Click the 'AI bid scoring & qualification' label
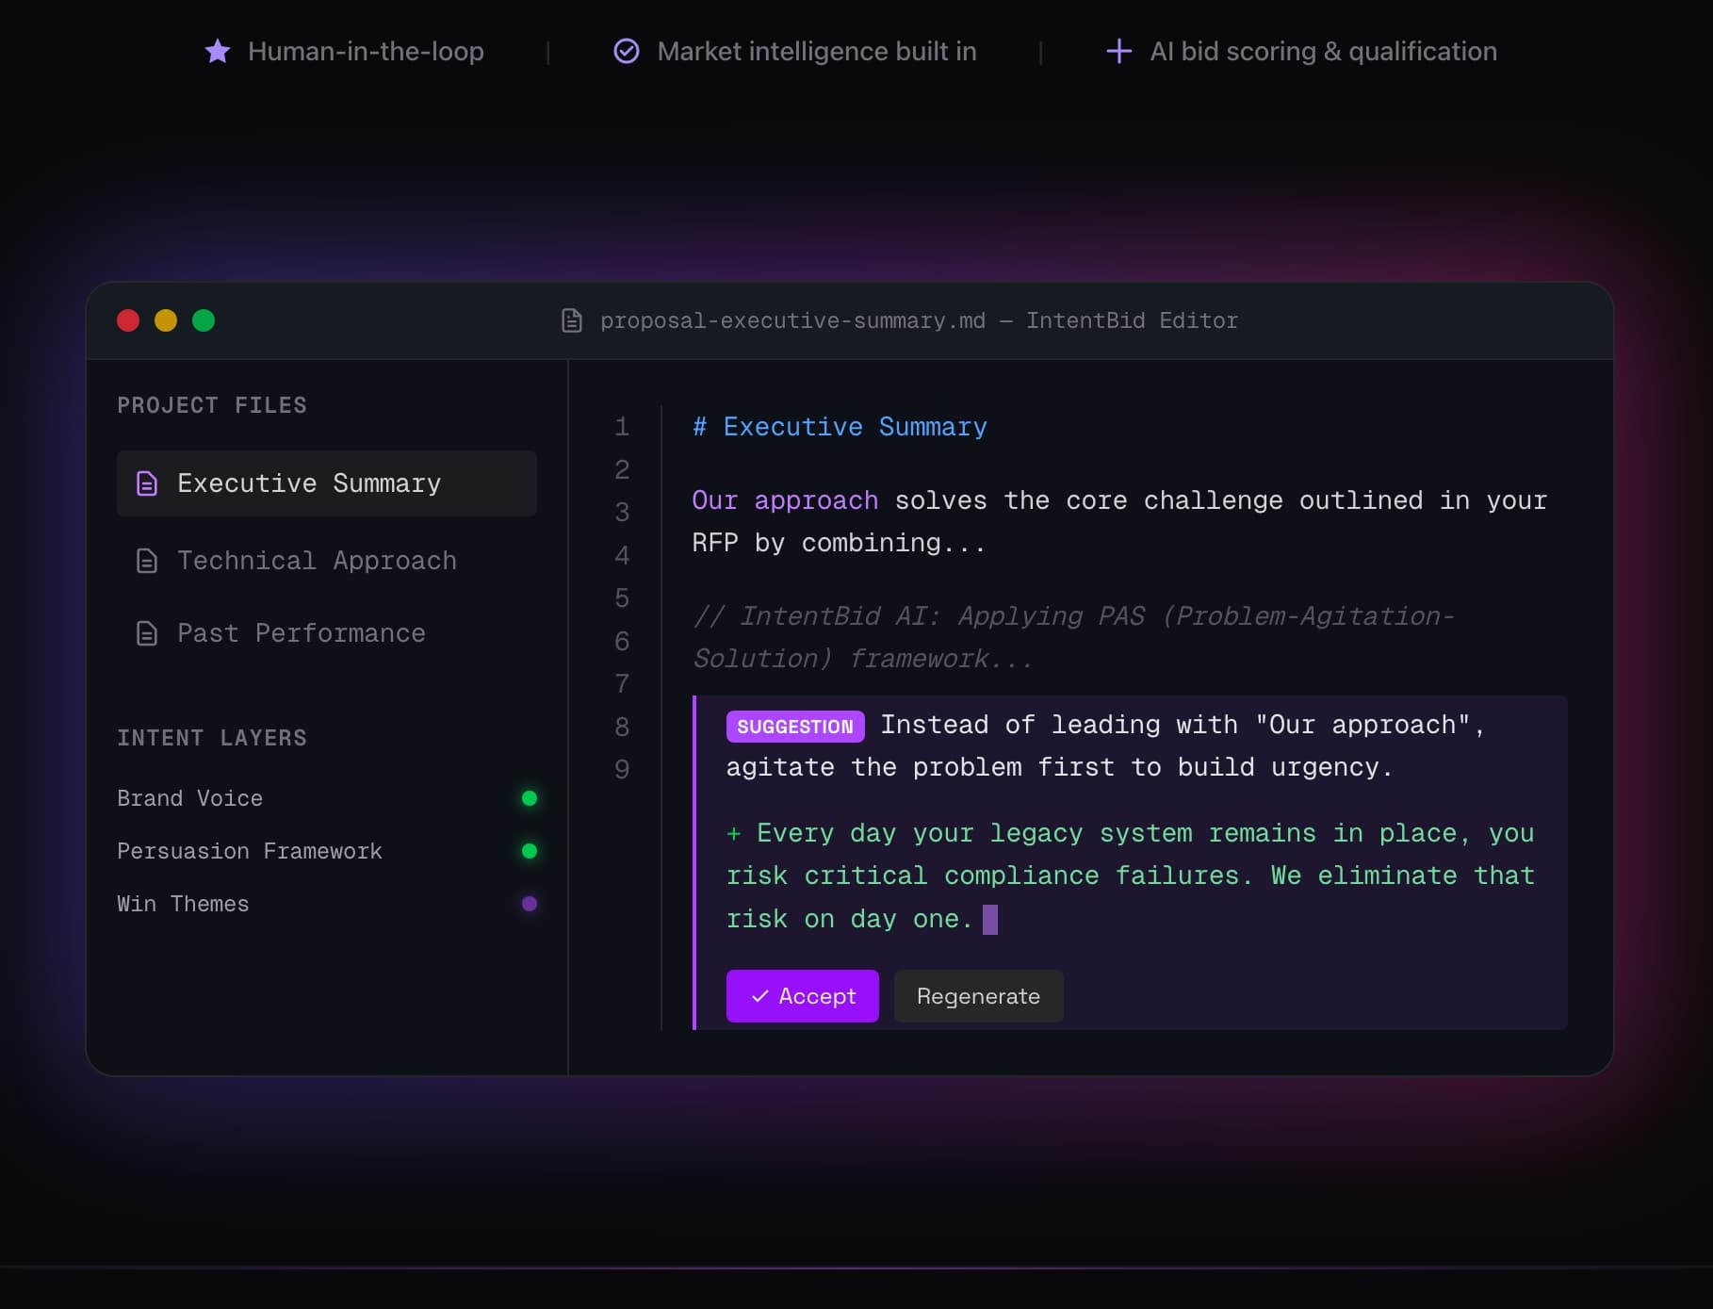This screenshot has width=1713, height=1309. (1323, 51)
